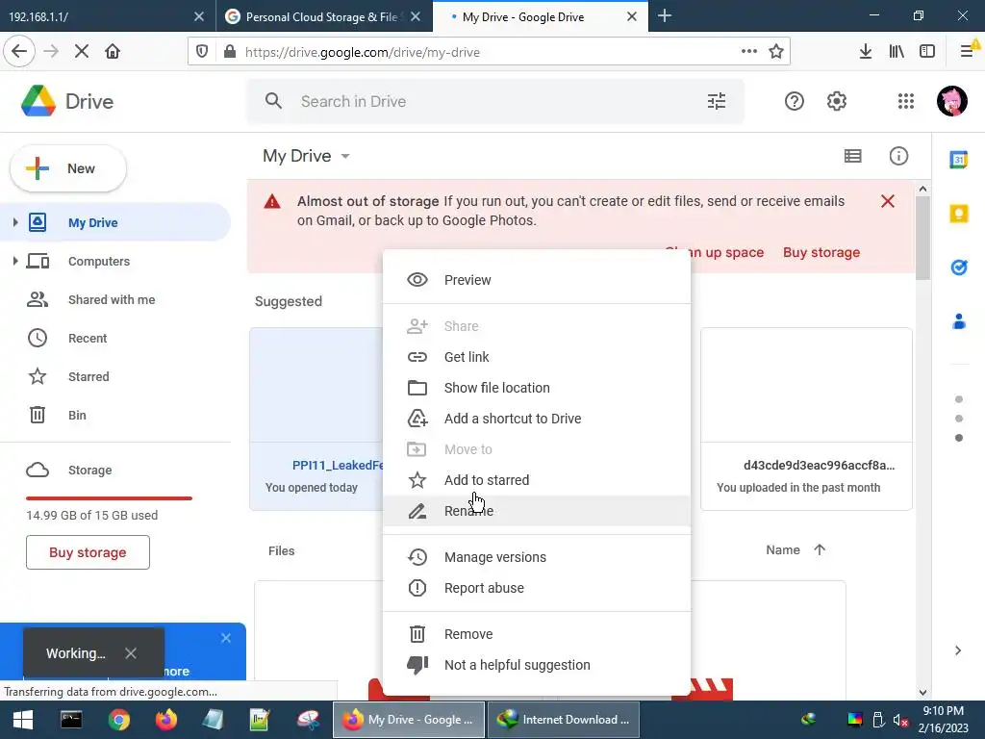
Task: Open Google Contacts side panel icon
Action: (x=959, y=321)
